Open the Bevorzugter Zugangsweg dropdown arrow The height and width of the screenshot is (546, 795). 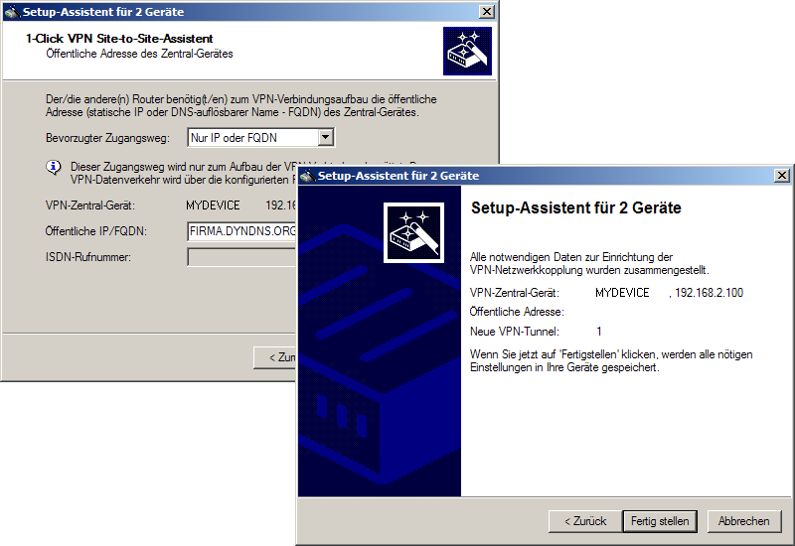click(x=325, y=138)
